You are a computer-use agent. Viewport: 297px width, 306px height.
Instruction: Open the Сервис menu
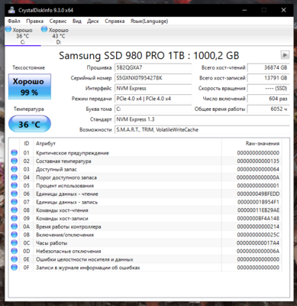(58, 21)
